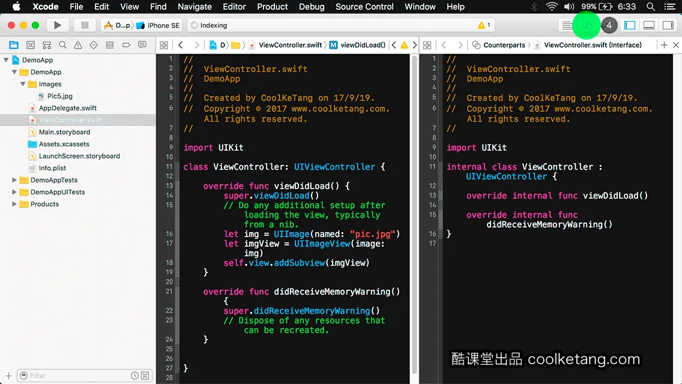Collapse the Images folder
Screen dimensions: 682x384
(23, 84)
